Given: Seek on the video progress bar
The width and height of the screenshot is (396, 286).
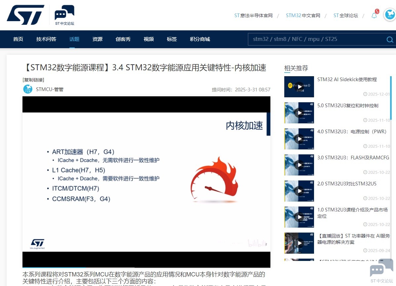Looking at the screenshot, I should (x=146, y=267).
